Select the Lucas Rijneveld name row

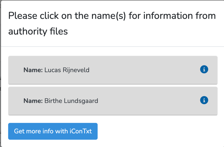(x=113, y=70)
